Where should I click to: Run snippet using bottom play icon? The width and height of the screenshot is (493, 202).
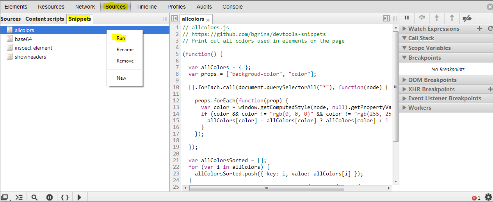(x=79, y=197)
